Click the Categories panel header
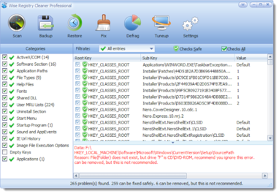The height and width of the screenshot is (194, 279). (37, 48)
